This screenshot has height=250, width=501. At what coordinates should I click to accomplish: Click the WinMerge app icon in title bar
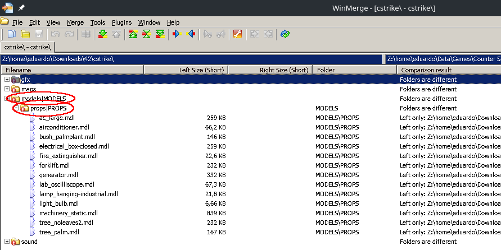tap(7, 8)
